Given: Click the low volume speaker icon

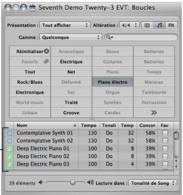Looking at the screenshot, I should (x=41, y=183).
